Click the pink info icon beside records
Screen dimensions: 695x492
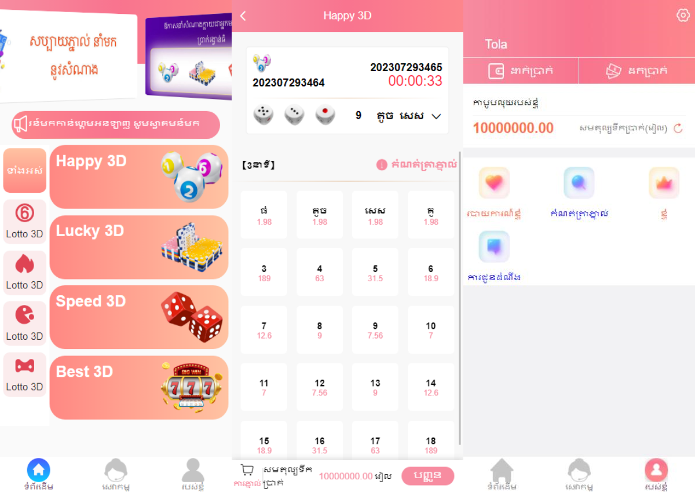point(382,165)
